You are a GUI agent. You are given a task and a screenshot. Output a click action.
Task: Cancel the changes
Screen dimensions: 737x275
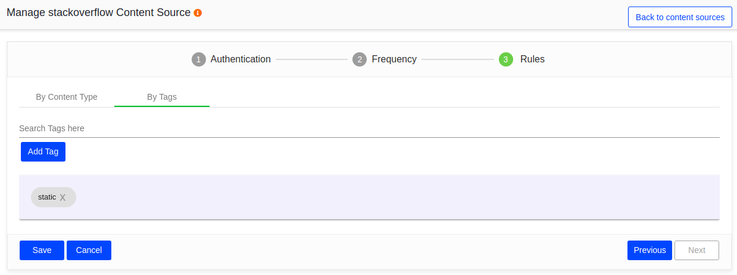tap(89, 250)
